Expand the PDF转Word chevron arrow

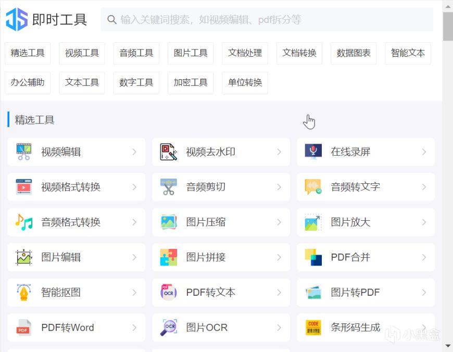(134, 328)
